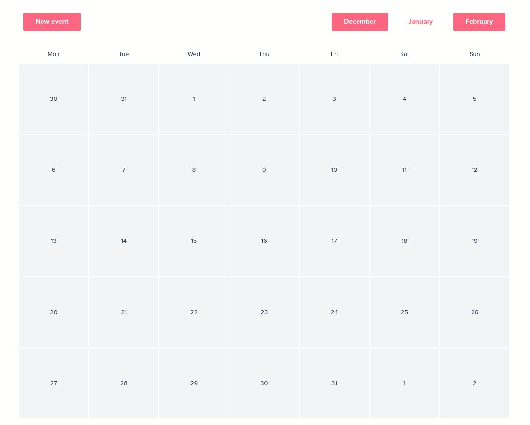The width and height of the screenshot is (530, 425).
Task: Click the December 30 cell in first row
Action: 53,99
